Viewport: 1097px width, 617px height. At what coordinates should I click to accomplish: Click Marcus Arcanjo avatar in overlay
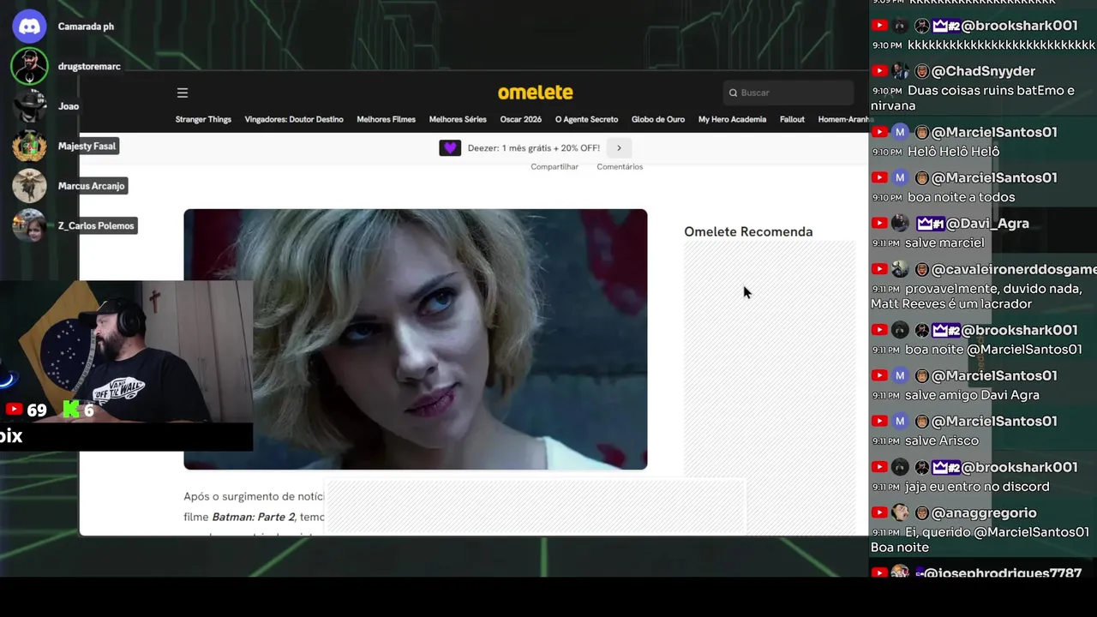[x=29, y=186]
